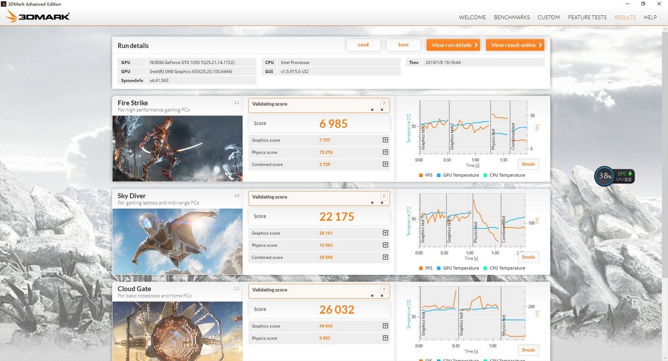The image size is (668, 361).
Task: Click the help icon in Fire Strike validating box
Action: click(x=383, y=103)
